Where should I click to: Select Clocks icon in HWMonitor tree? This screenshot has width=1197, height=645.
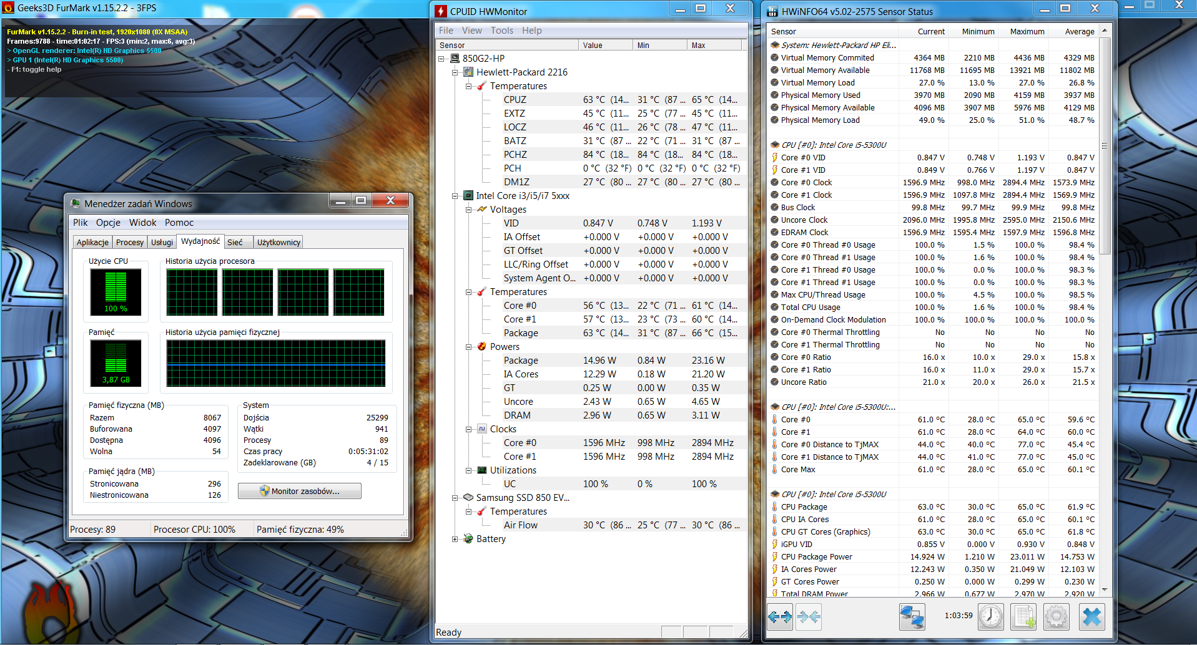tap(482, 429)
